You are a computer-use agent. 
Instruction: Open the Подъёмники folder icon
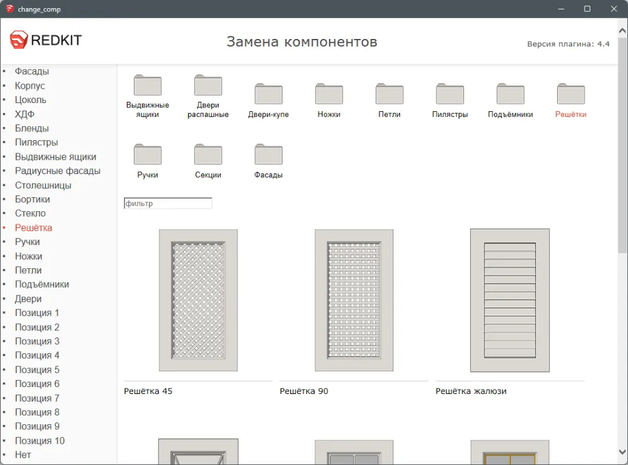[510, 94]
